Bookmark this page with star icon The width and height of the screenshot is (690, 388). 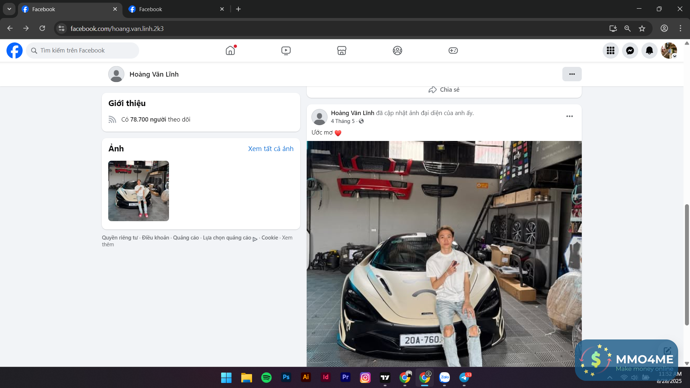point(642,28)
